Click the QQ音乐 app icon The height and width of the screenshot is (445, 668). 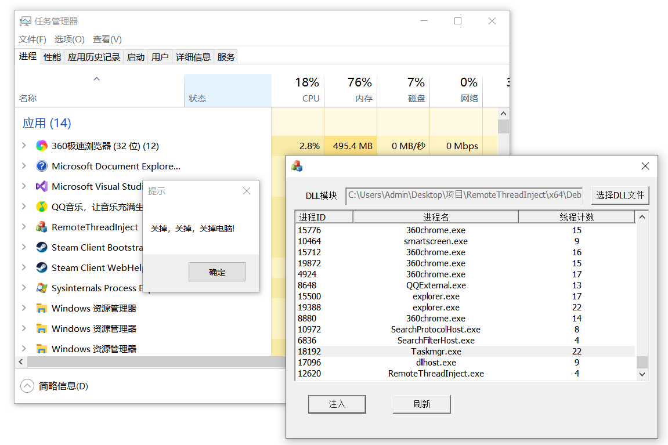(x=42, y=207)
